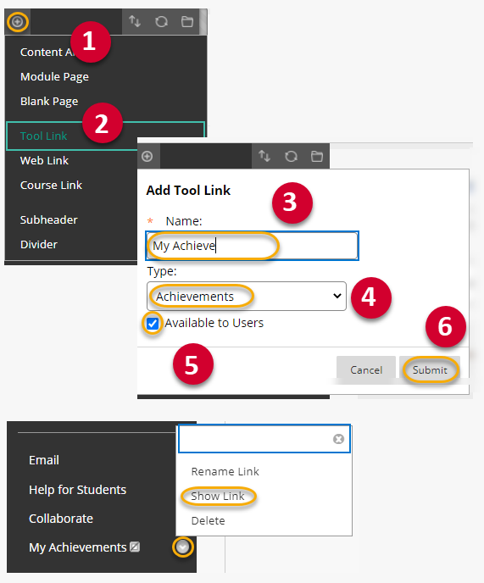
Task: Open the folder view icon in top menu
Action: [187, 22]
